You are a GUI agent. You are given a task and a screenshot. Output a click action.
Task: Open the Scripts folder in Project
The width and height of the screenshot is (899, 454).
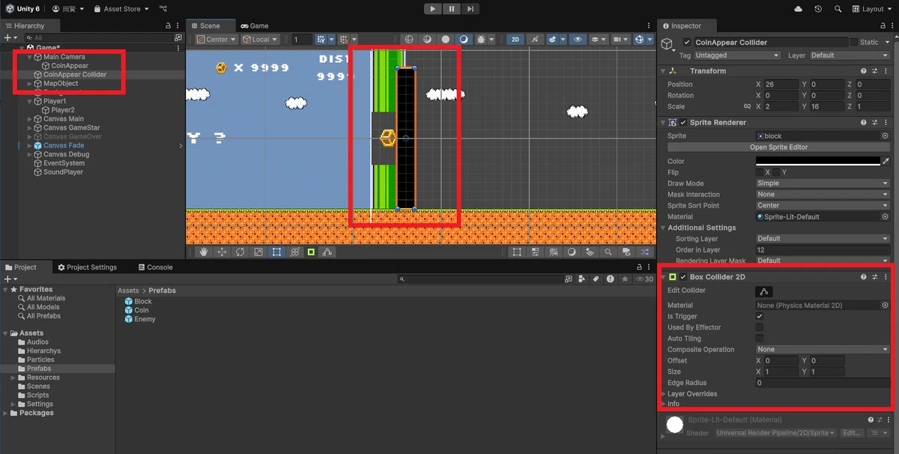[37, 395]
